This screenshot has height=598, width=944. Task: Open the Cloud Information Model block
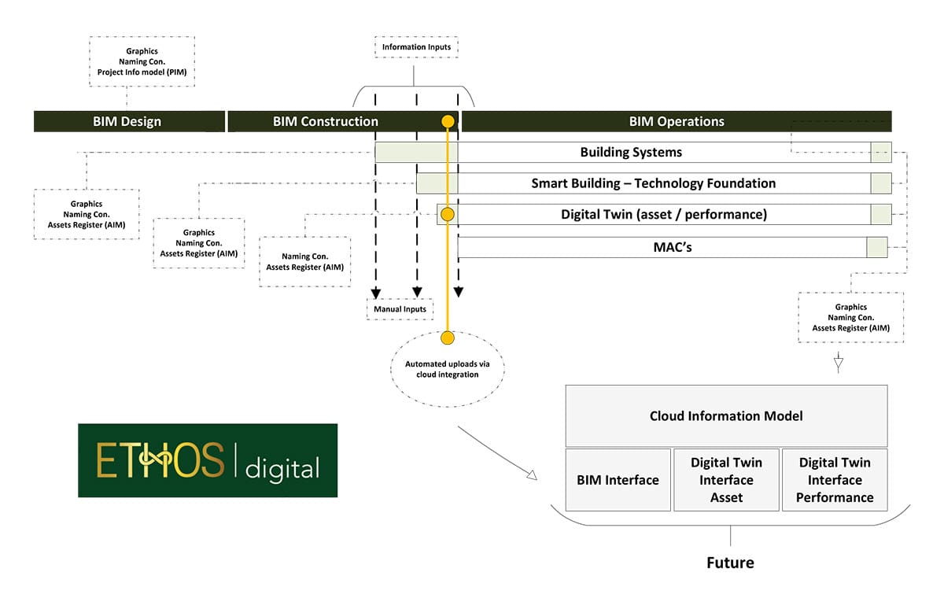tap(726, 415)
